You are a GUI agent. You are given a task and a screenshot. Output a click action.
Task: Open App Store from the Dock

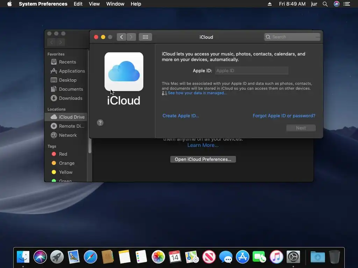[x=243, y=257]
